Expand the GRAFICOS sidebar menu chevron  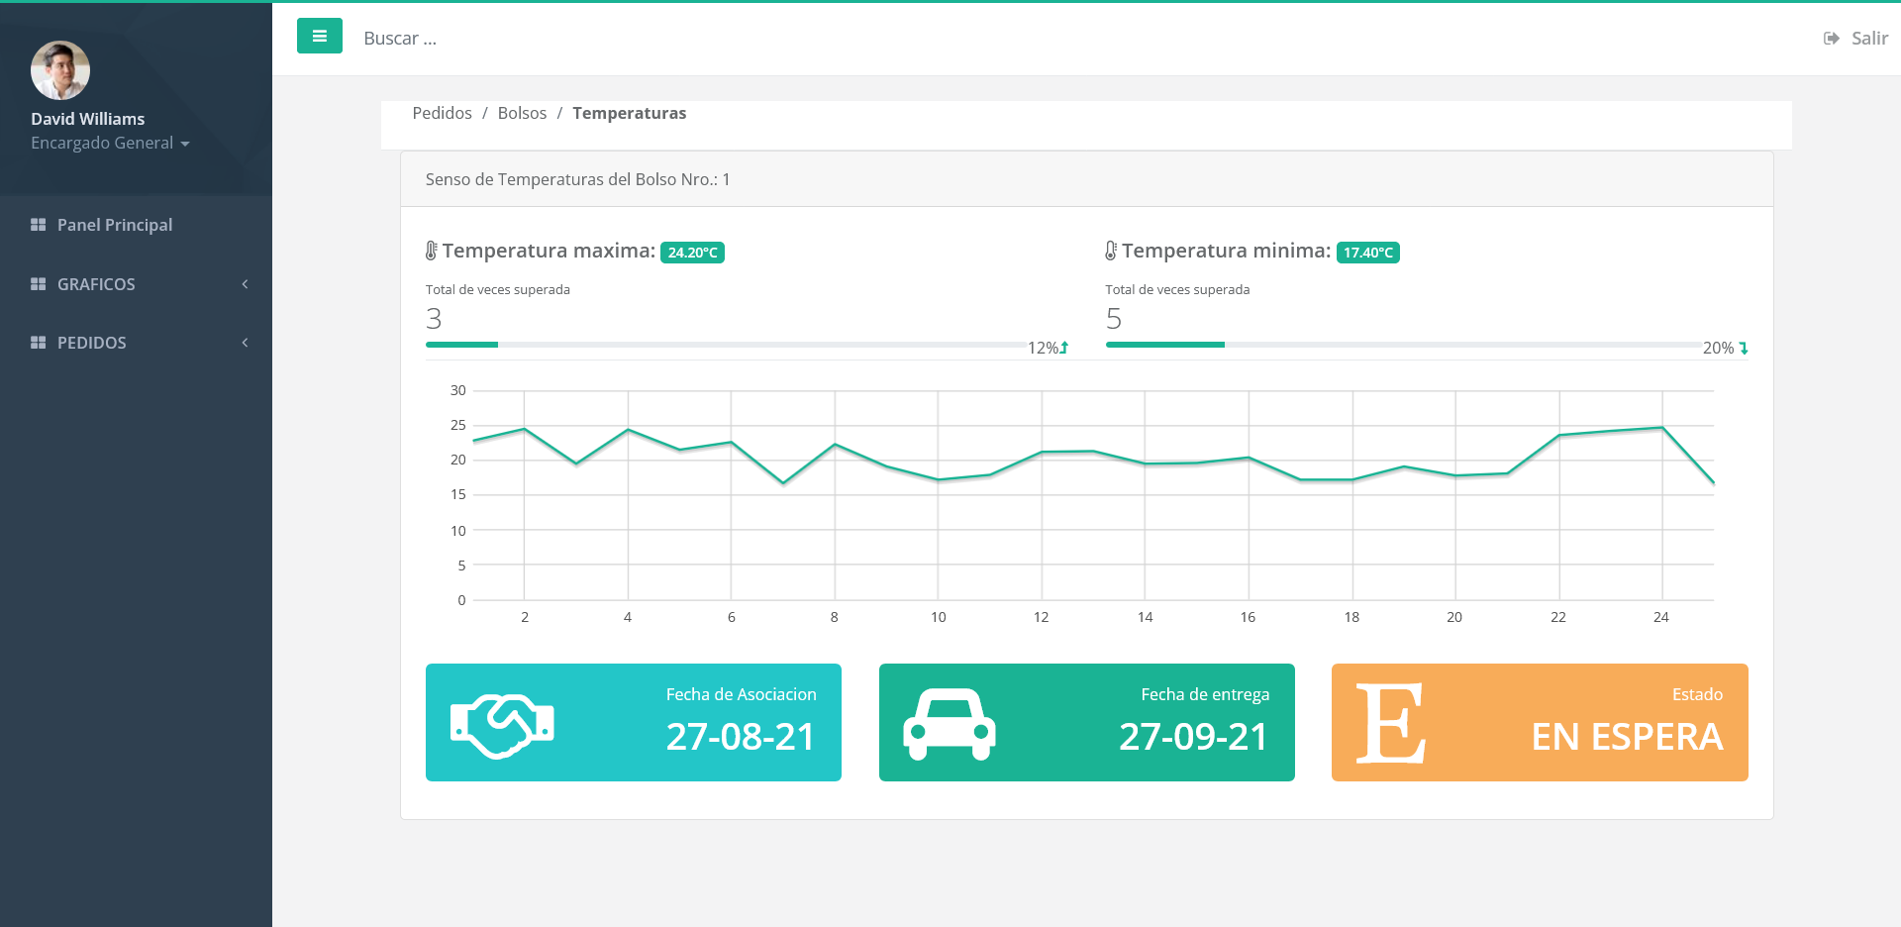245,284
